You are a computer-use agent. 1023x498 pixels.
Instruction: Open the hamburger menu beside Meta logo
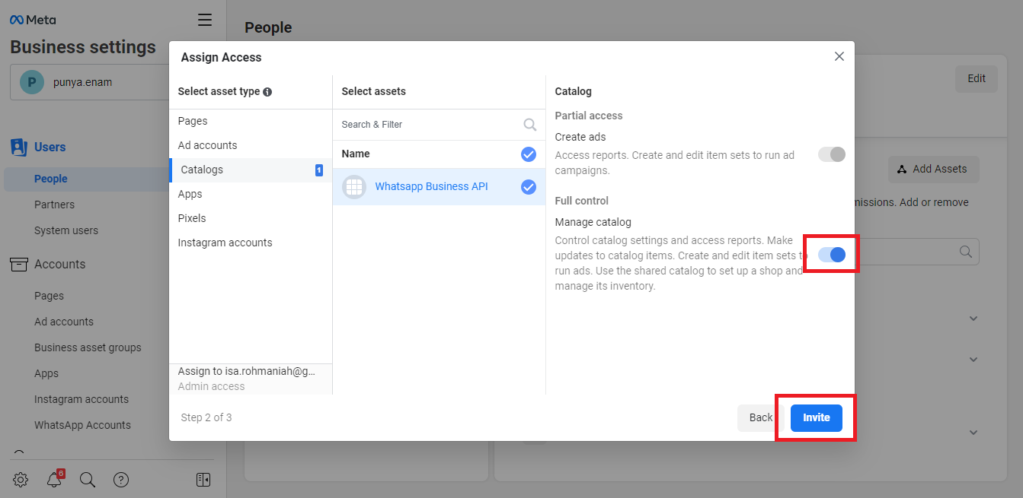(205, 20)
